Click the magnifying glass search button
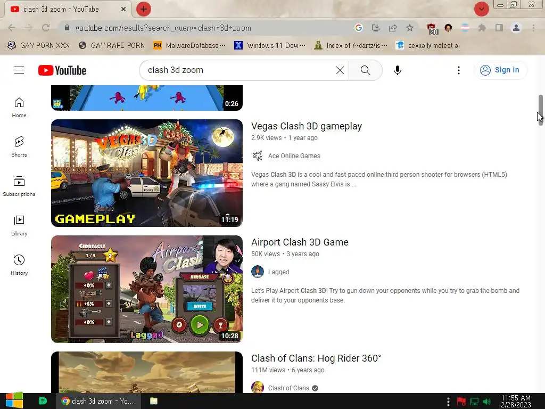This screenshot has height=409, width=545. [x=365, y=70]
